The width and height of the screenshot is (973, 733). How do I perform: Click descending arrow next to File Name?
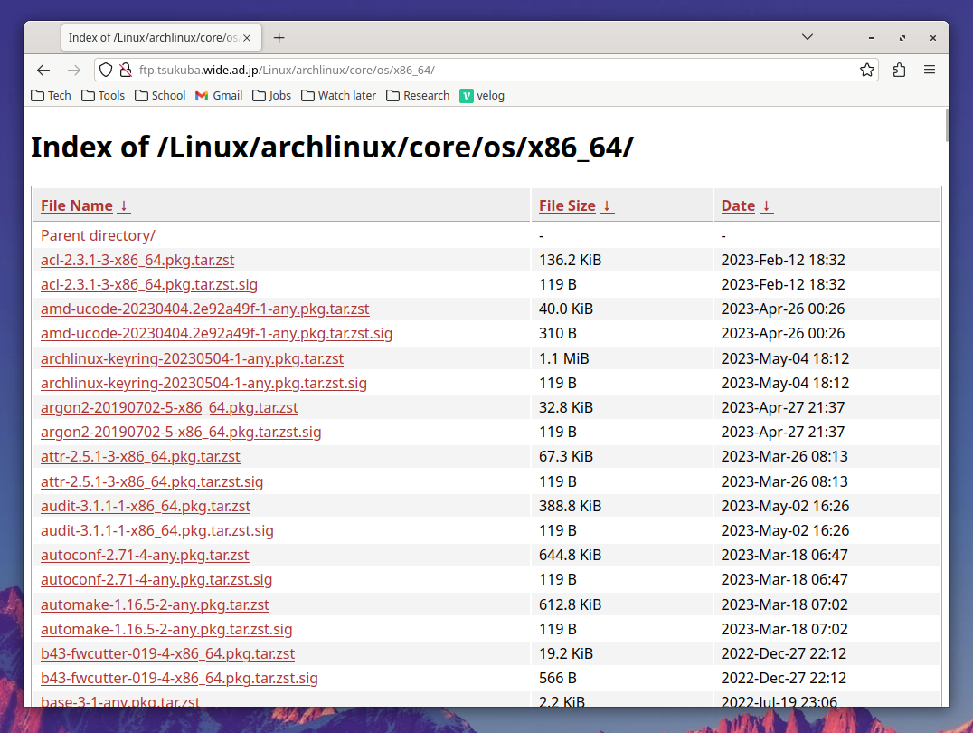[x=124, y=205]
